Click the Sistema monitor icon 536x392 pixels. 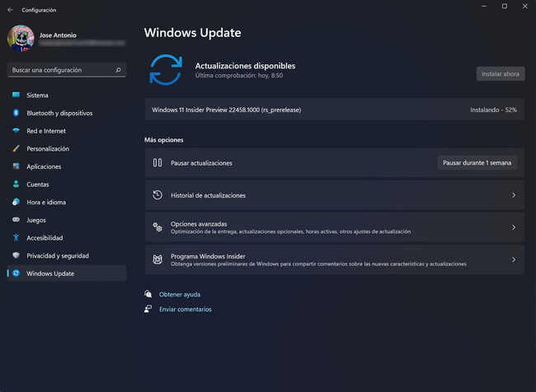[x=16, y=95]
